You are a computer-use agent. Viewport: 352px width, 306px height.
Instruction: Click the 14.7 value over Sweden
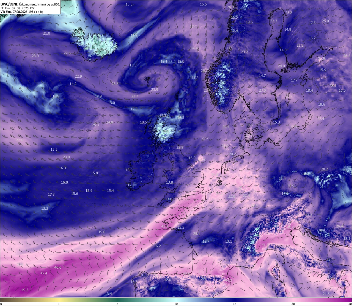click(x=262, y=75)
